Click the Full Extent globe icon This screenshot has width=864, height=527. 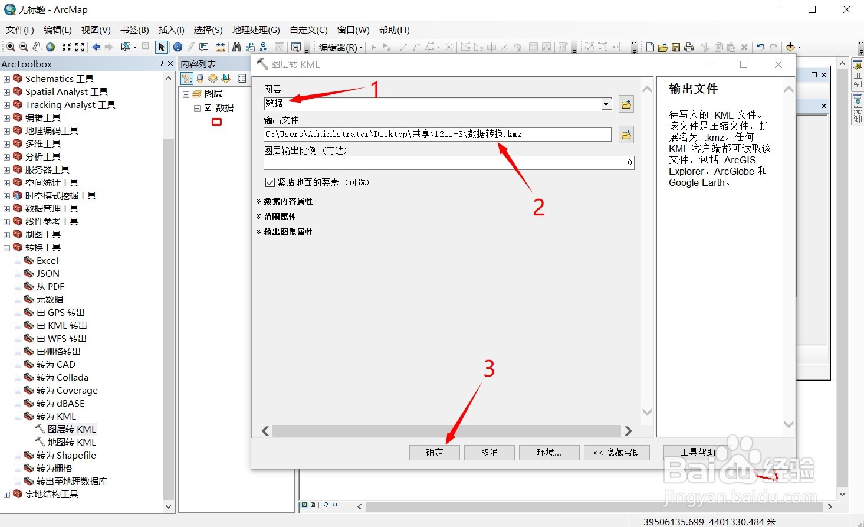[x=50, y=47]
